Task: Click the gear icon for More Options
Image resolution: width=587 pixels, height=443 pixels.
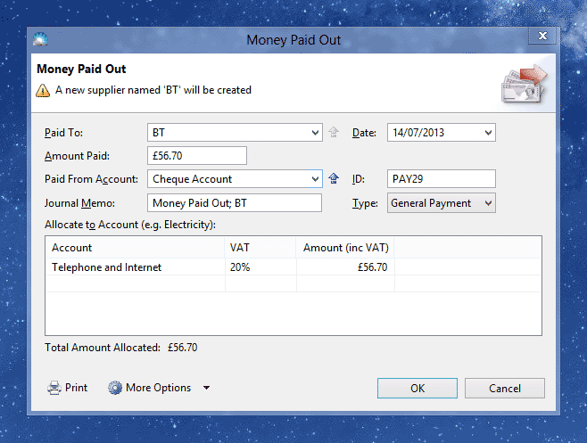Action: tap(115, 388)
